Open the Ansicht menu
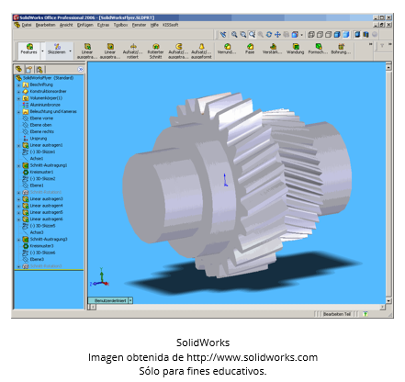 (66, 25)
